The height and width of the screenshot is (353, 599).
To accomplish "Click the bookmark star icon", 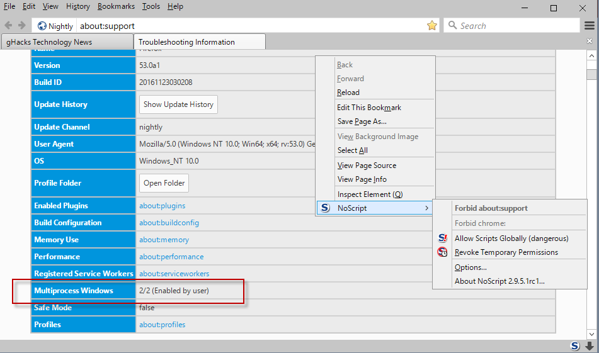I will pos(431,26).
